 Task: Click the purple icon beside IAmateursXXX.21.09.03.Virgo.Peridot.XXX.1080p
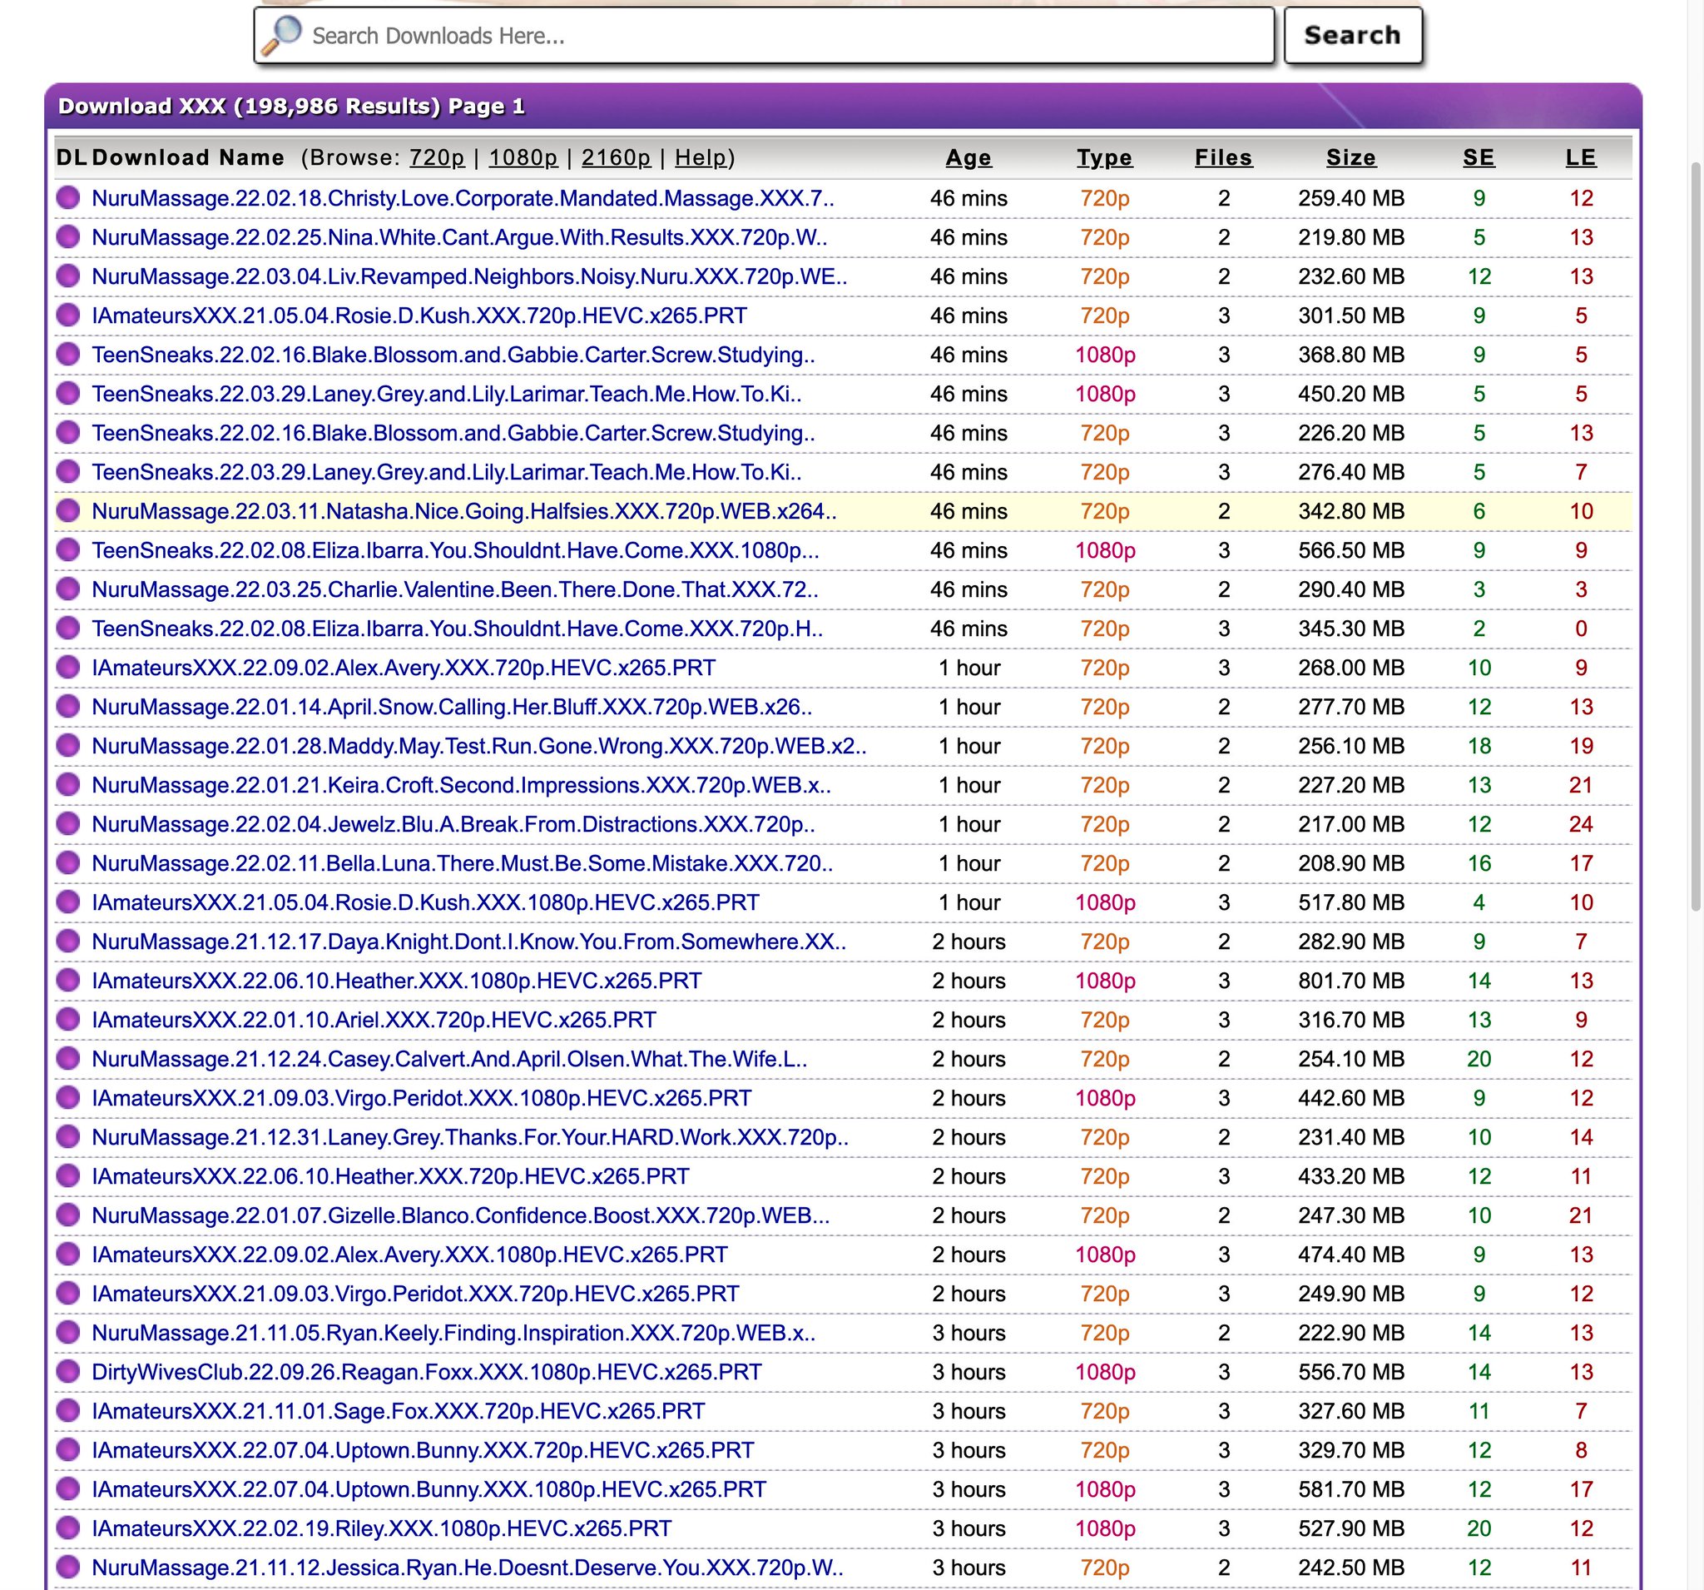(x=67, y=1097)
